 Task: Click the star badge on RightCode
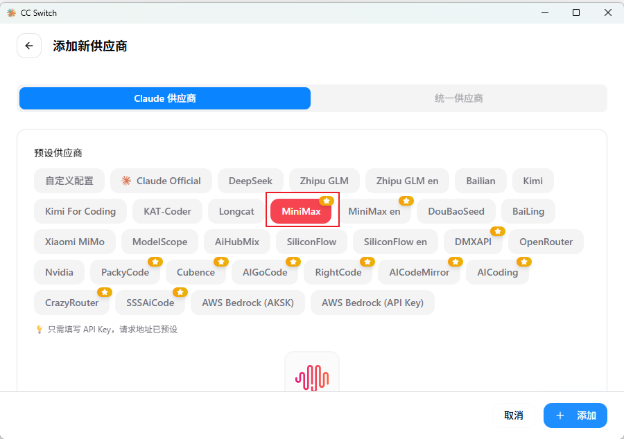[x=367, y=262]
